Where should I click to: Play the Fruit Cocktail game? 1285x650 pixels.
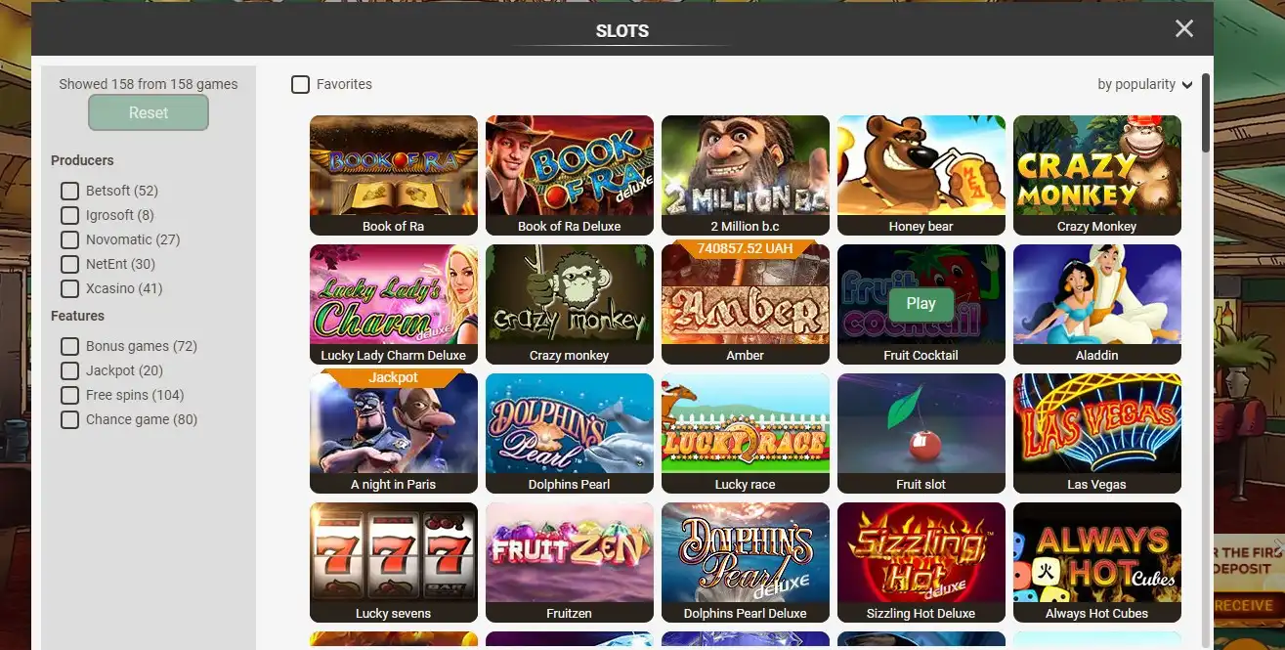click(x=921, y=304)
